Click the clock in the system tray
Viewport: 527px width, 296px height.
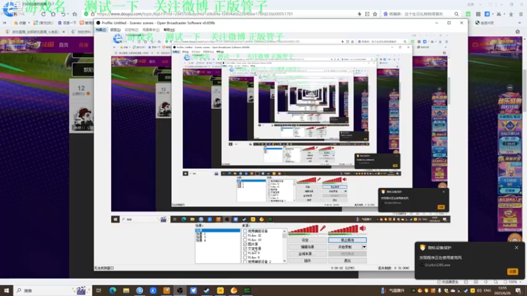[x=503, y=290]
